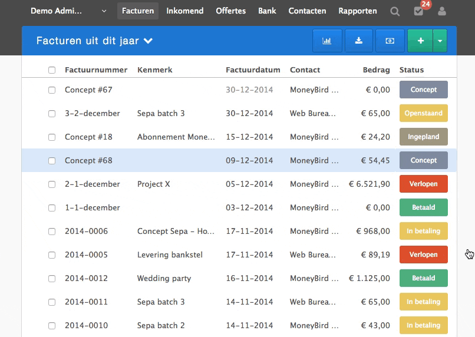The width and height of the screenshot is (475, 337).
Task: Expand the green arrow next to plus button
Action: [440, 41]
